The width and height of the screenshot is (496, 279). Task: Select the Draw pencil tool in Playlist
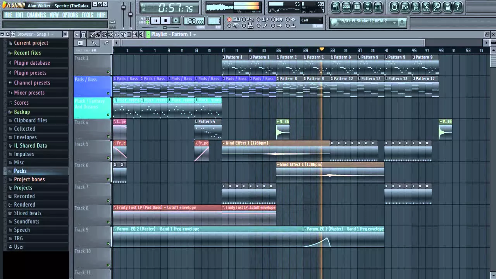92,34
